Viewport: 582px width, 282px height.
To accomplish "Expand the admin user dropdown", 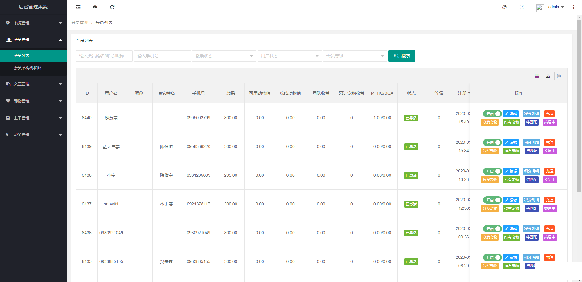I will pyautogui.click(x=556, y=7).
